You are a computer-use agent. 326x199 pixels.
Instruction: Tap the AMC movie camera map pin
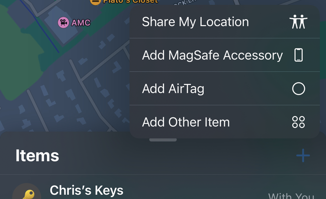pos(63,23)
